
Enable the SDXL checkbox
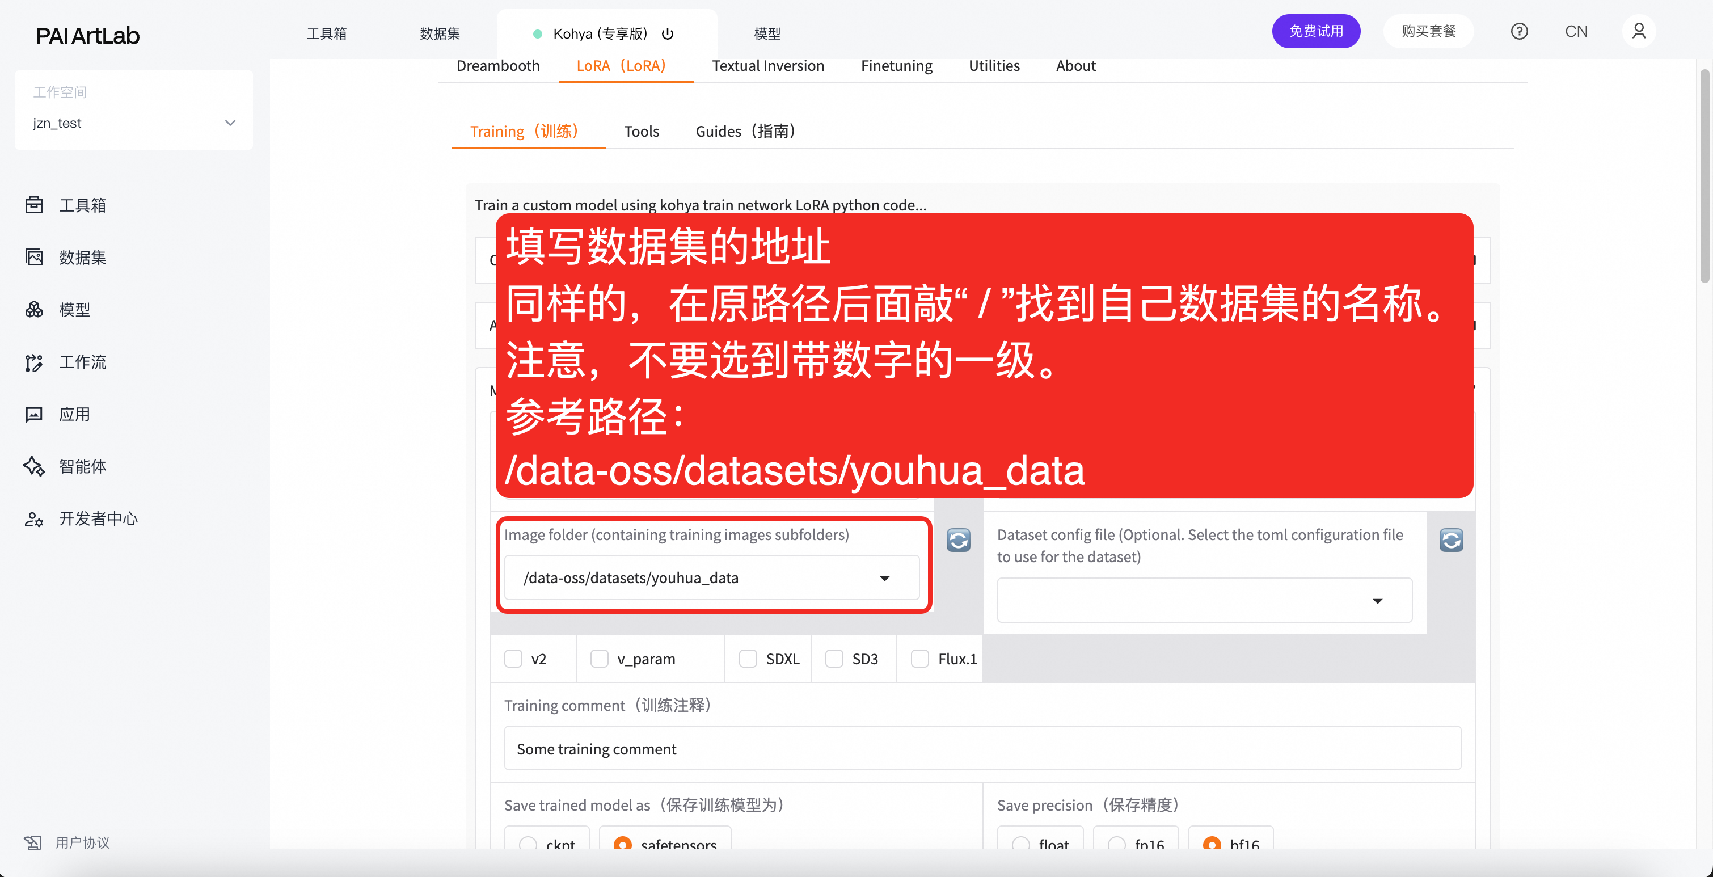pyautogui.click(x=748, y=659)
